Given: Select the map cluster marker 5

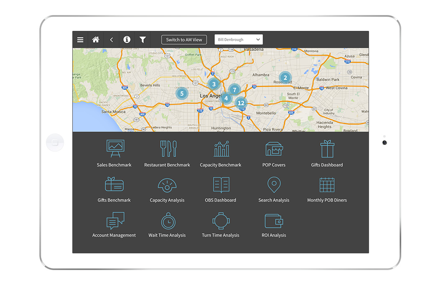Looking at the screenshot, I should pos(182,93).
